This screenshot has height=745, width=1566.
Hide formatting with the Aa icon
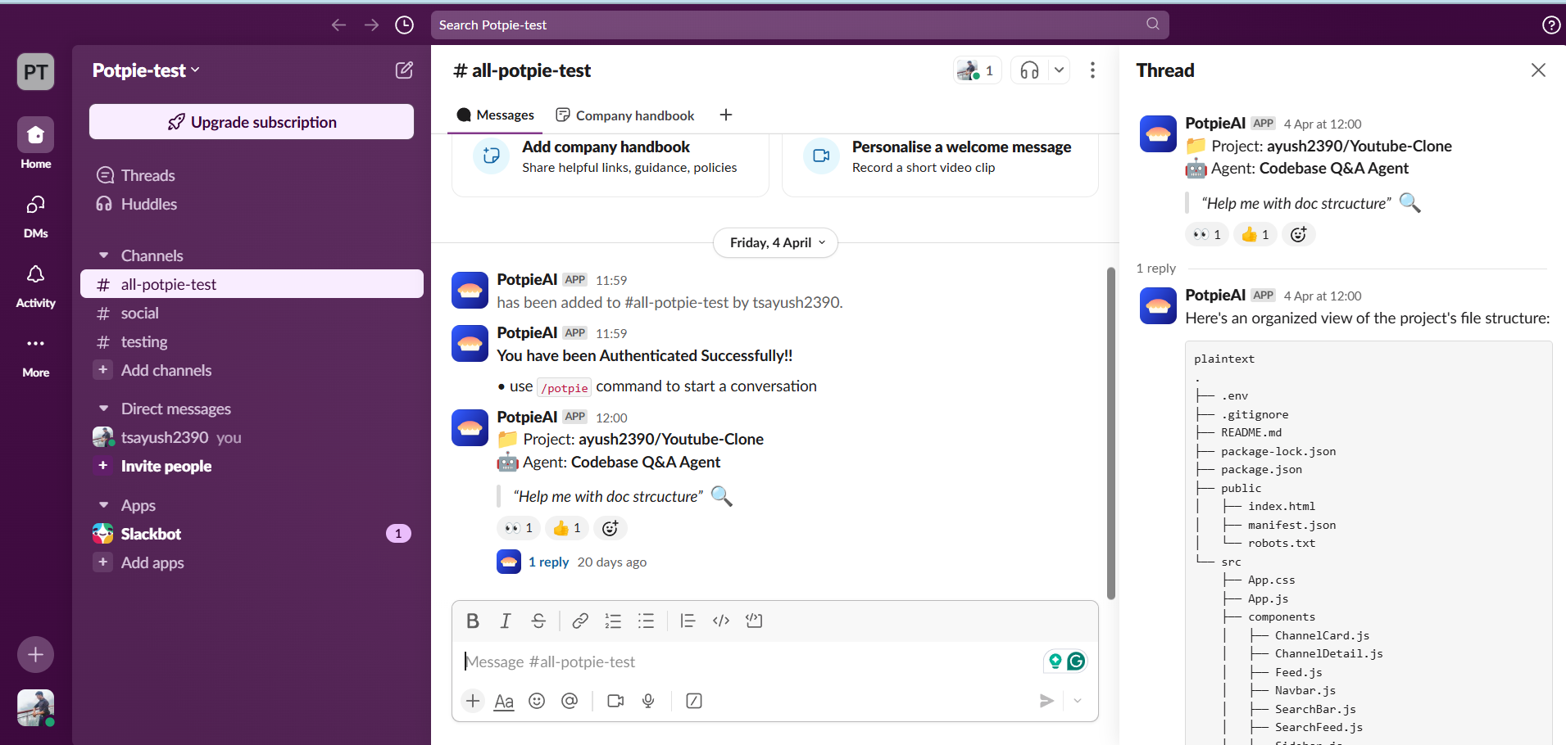[504, 701]
